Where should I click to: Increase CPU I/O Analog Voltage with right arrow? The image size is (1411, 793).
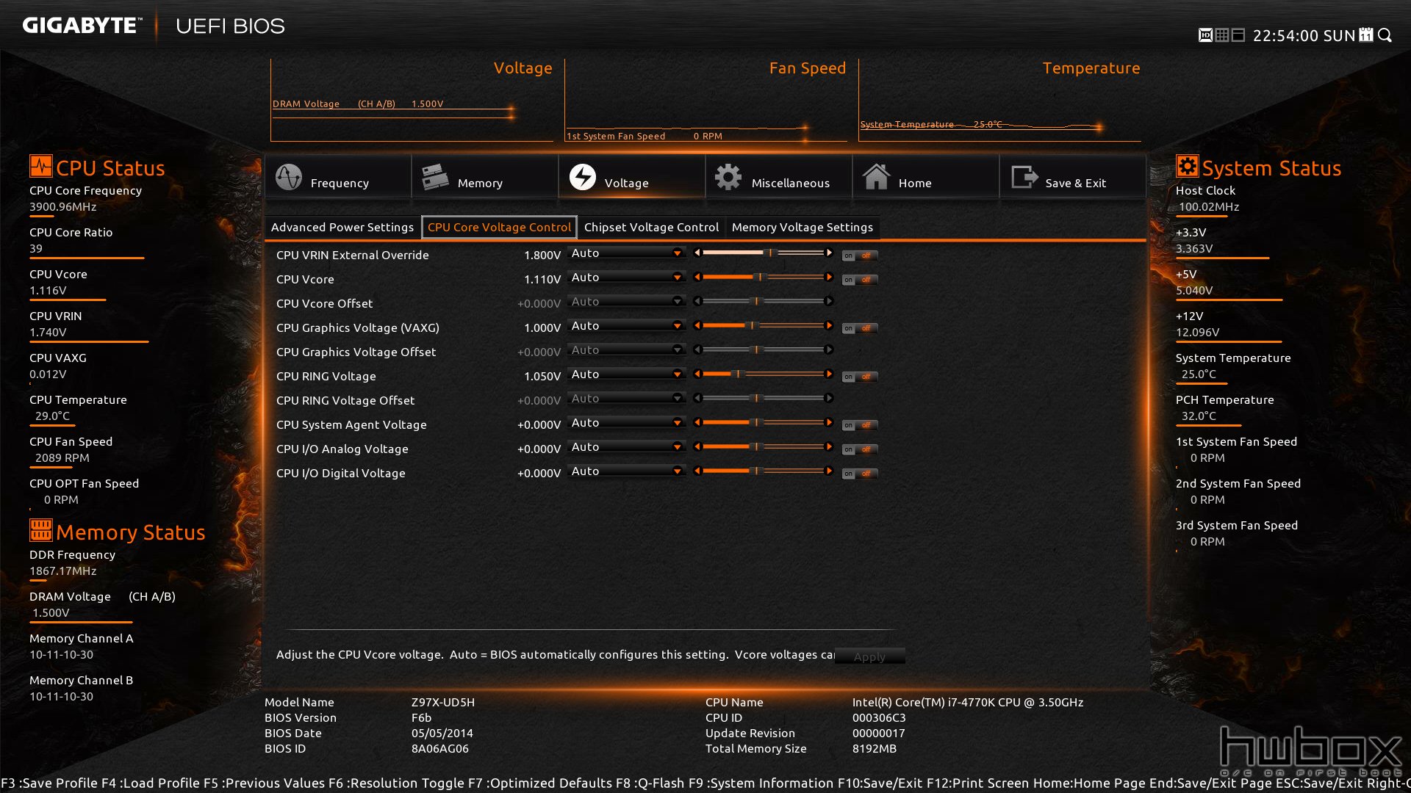point(829,446)
